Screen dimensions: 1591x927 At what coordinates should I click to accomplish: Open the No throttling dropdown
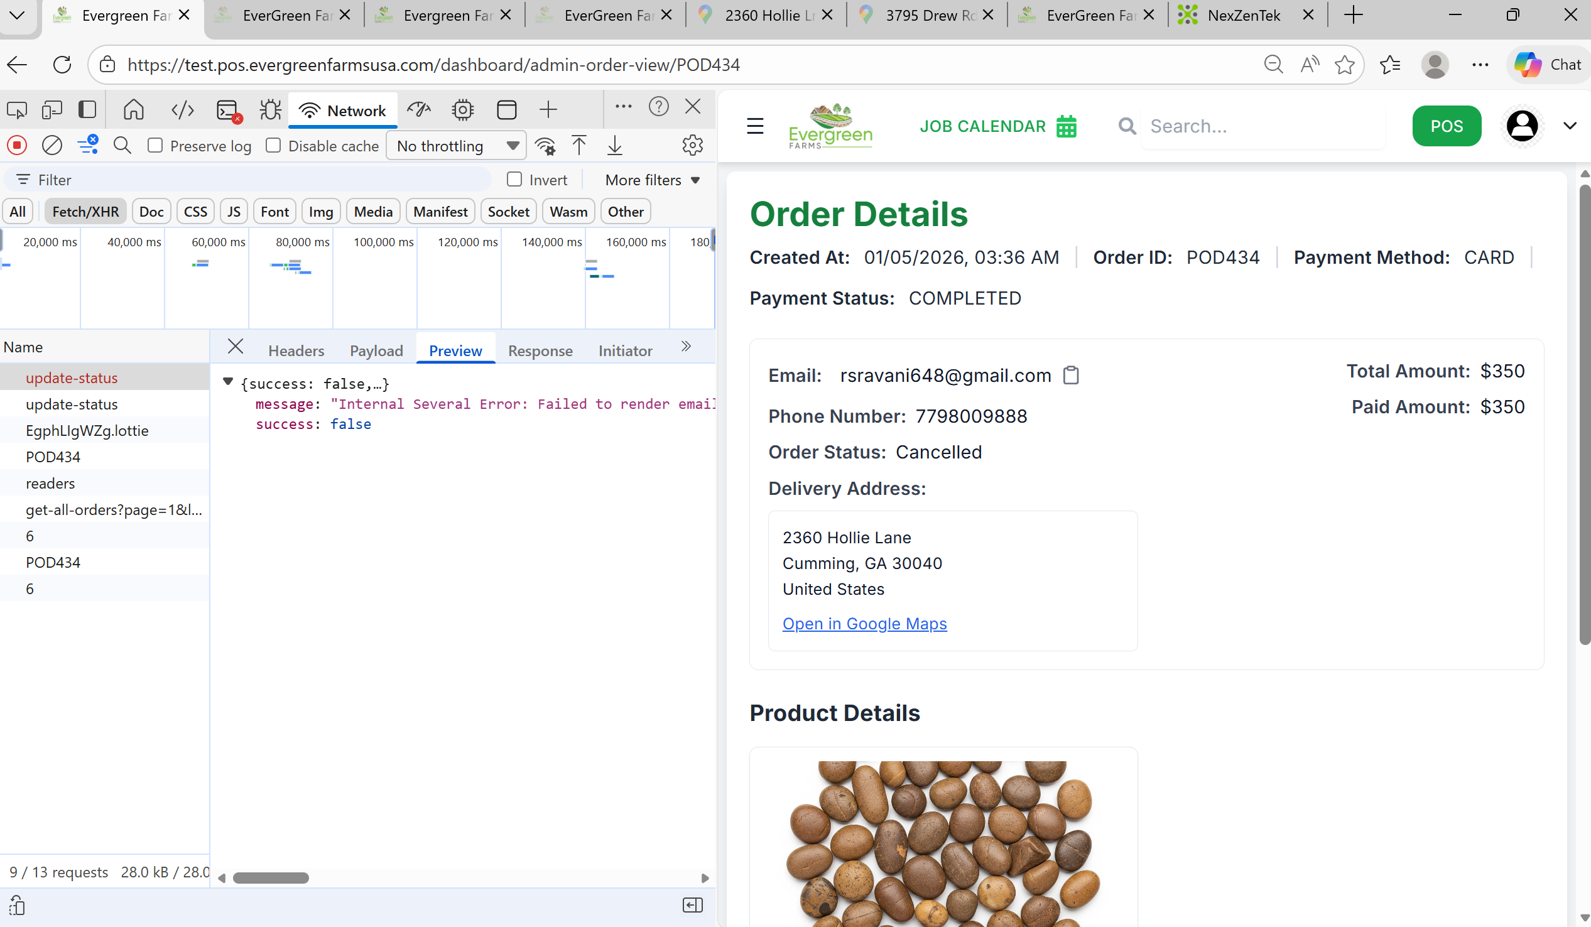[x=456, y=146]
